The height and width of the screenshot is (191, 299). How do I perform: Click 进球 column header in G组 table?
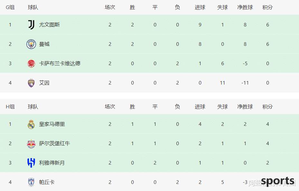[200, 7]
